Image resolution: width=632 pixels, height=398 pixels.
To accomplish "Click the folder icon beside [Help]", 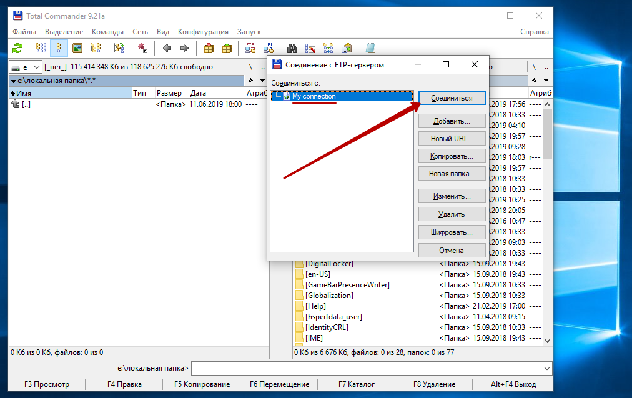I will pos(299,306).
